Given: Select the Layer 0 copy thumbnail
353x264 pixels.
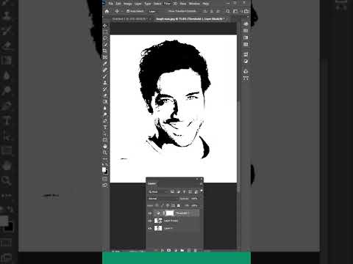Looking at the screenshot, I should (x=158, y=221).
